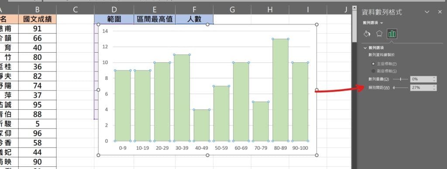The height and width of the screenshot is (169, 447).
Task: Select 主座標軸(P) radio button
Action: pyautogui.click(x=374, y=64)
